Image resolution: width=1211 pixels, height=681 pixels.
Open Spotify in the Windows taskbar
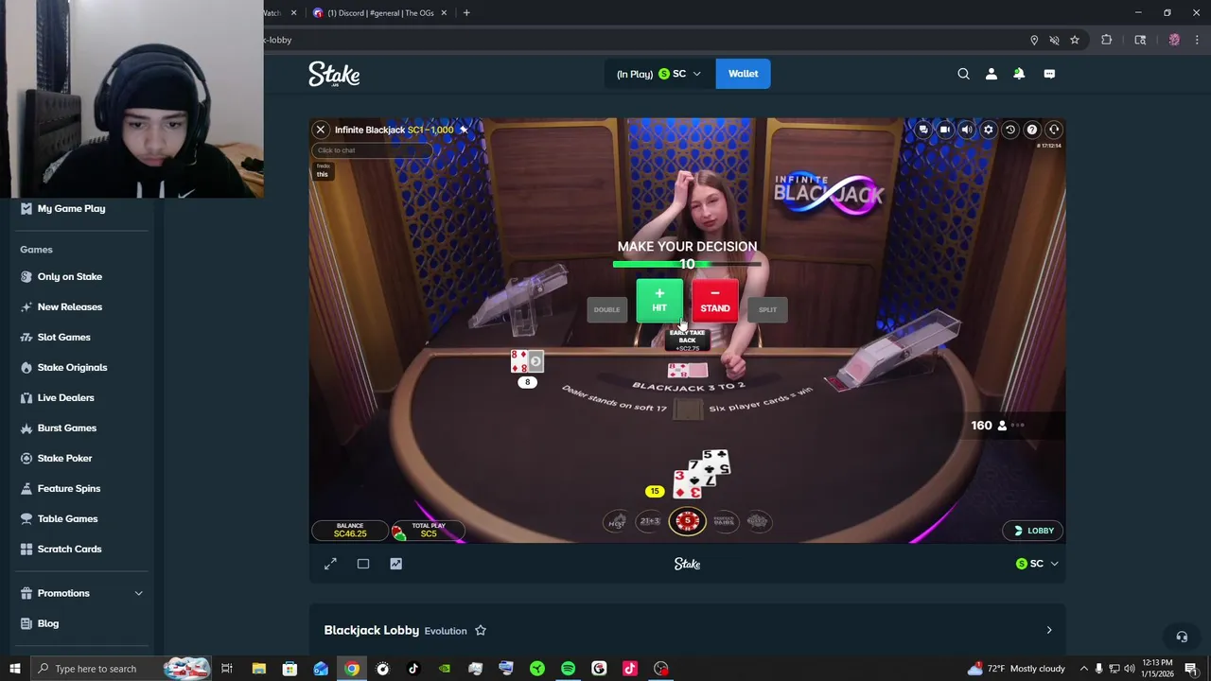tap(568, 669)
